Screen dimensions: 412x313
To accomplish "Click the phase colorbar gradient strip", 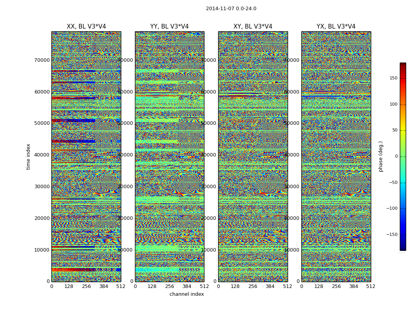I will 403,156.
